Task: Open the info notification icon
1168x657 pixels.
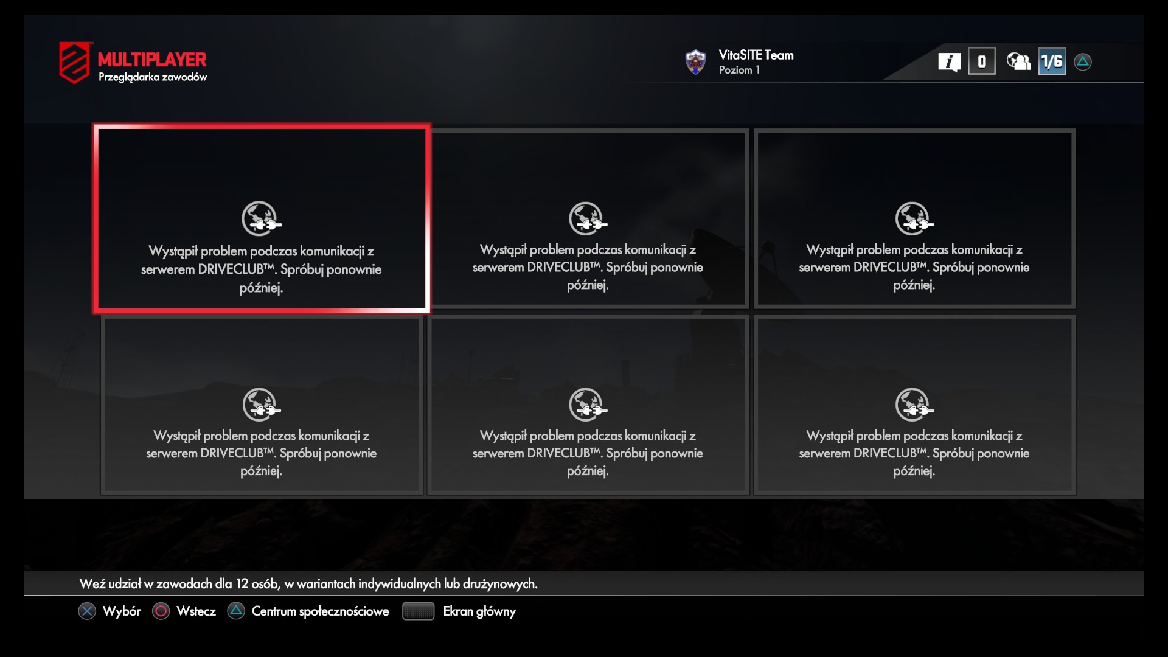Action: (x=949, y=61)
